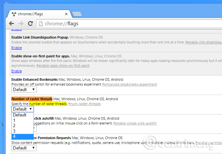222x154 pixels.
Task: Click the highlighted 'number of raster threads' description
Action: coord(48,104)
